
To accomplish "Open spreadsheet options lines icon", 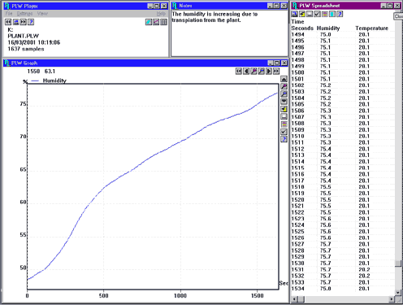I will tap(325, 14).
